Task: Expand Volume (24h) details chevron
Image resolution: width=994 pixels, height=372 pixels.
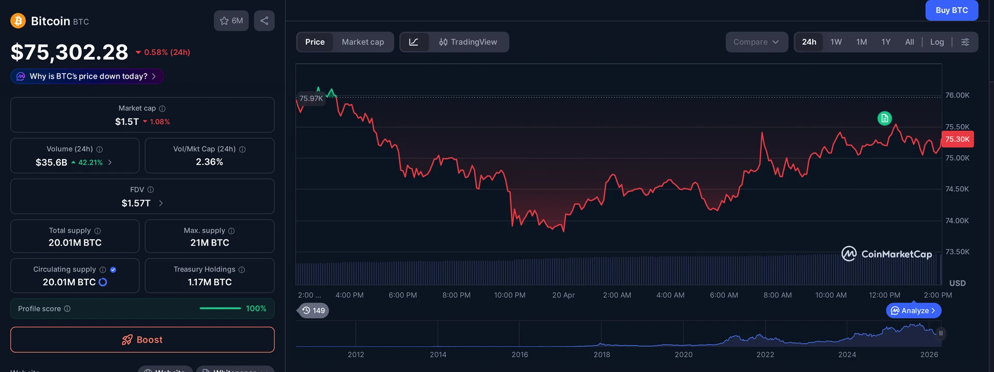Action: point(110,162)
